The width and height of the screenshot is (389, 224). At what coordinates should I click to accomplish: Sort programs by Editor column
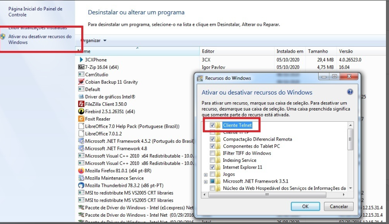tap(237, 51)
